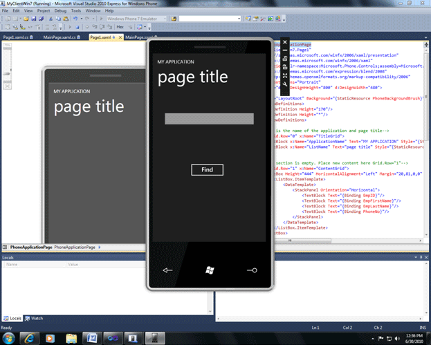Click the Visual Studio taskbar button

point(113,338)
